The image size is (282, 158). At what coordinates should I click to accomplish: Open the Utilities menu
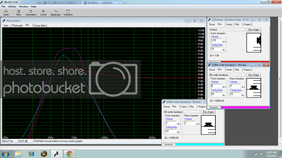pyautogui.click(x=12, y=6)
